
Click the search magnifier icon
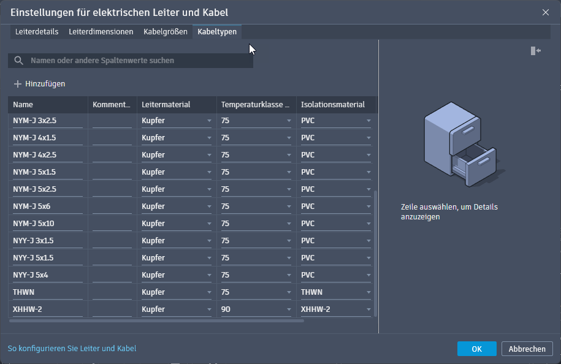coord(18,61)
